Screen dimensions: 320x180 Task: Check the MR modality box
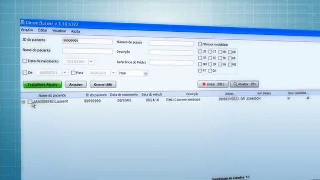[220, 52]
